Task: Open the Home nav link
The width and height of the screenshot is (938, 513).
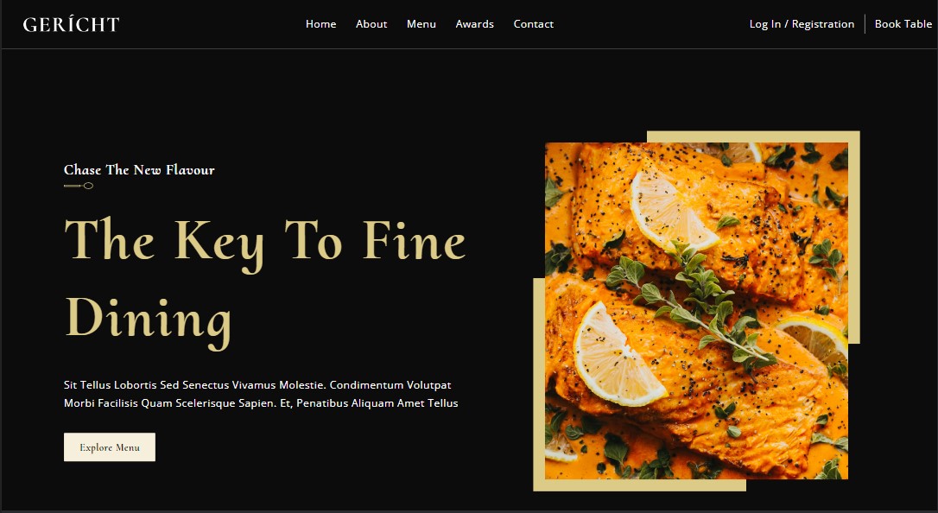Action: [320, 24]
